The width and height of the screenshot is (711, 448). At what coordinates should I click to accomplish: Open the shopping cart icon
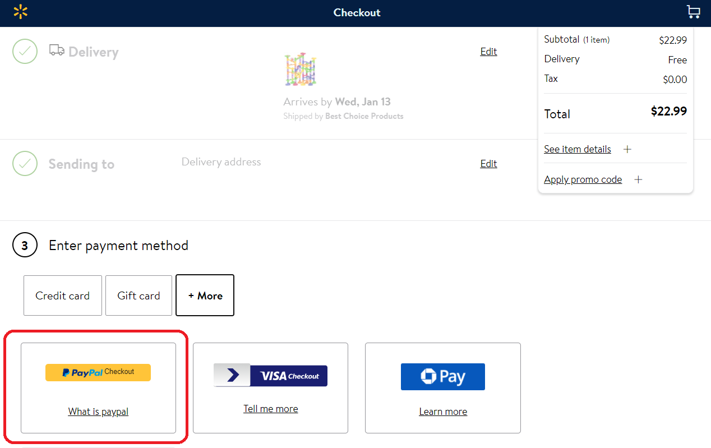(693, 12)
